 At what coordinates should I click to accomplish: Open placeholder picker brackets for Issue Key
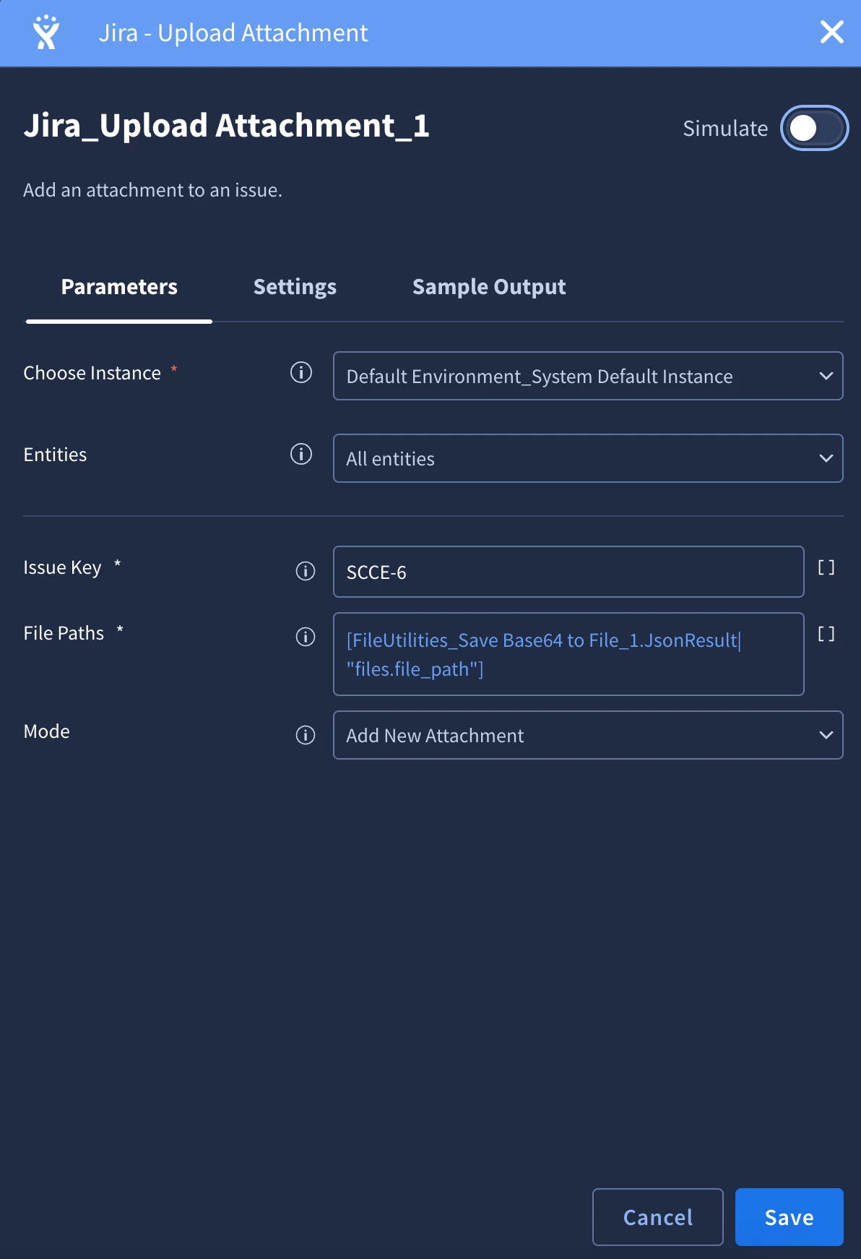826,567
